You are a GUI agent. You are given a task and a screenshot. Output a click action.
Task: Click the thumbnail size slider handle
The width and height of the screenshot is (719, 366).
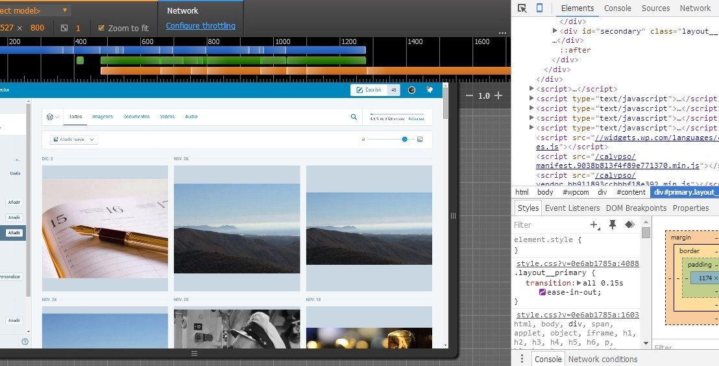(x=404, y=139)
